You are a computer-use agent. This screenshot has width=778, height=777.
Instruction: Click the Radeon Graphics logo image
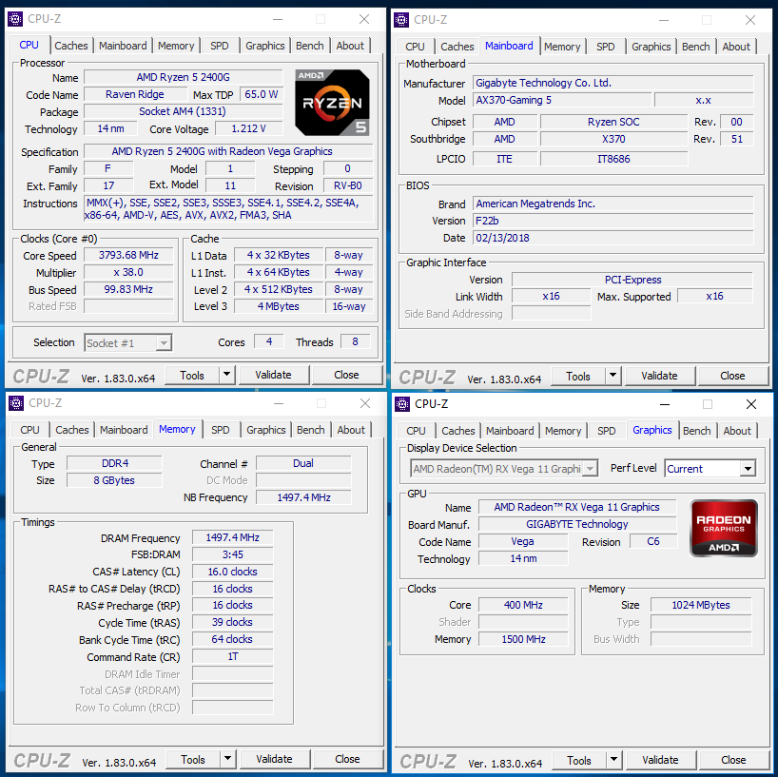[723, 528]
